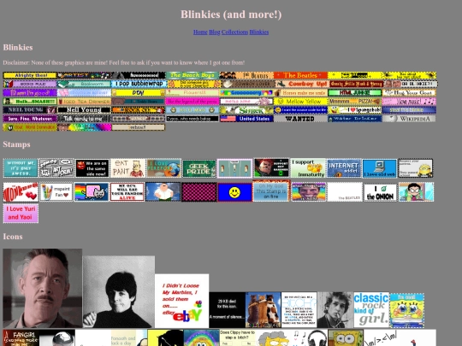Click the WANTED blinkie

tap(300, 119)
